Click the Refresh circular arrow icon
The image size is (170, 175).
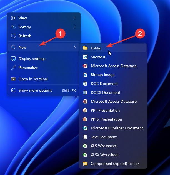point(13,36)
